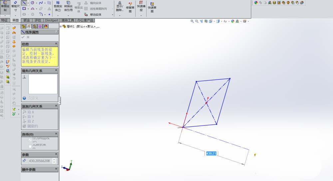Open the PropertyManager tab icon
The height and width of the screenshot is (181, 333).
point(29,26)
